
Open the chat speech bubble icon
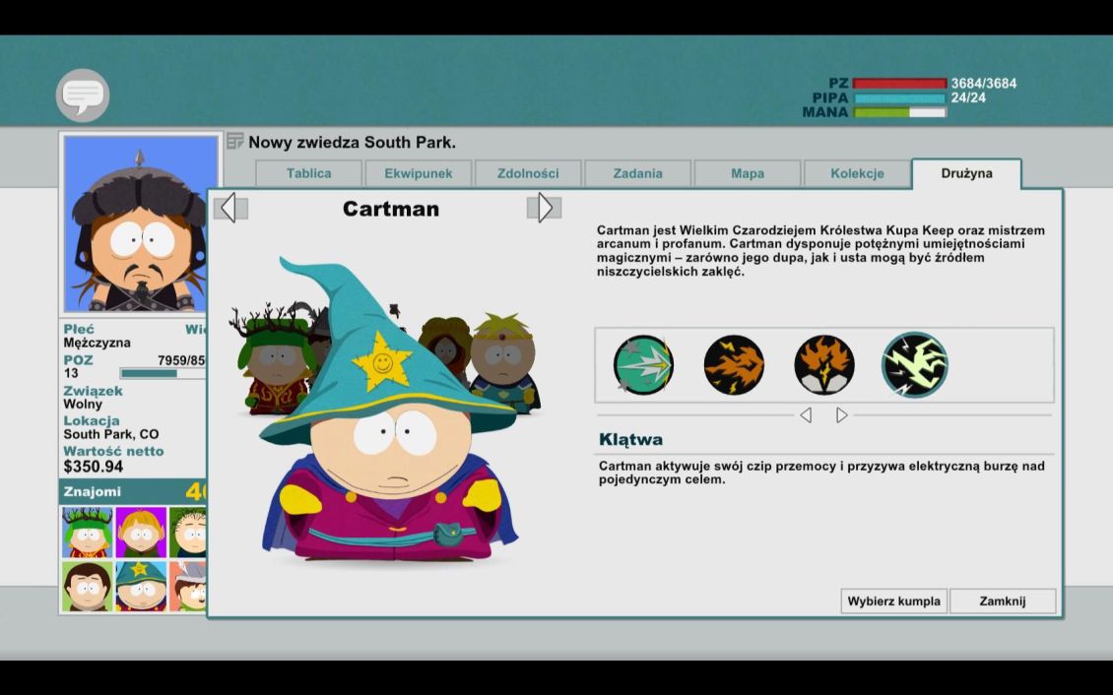[x=83, y=95]
